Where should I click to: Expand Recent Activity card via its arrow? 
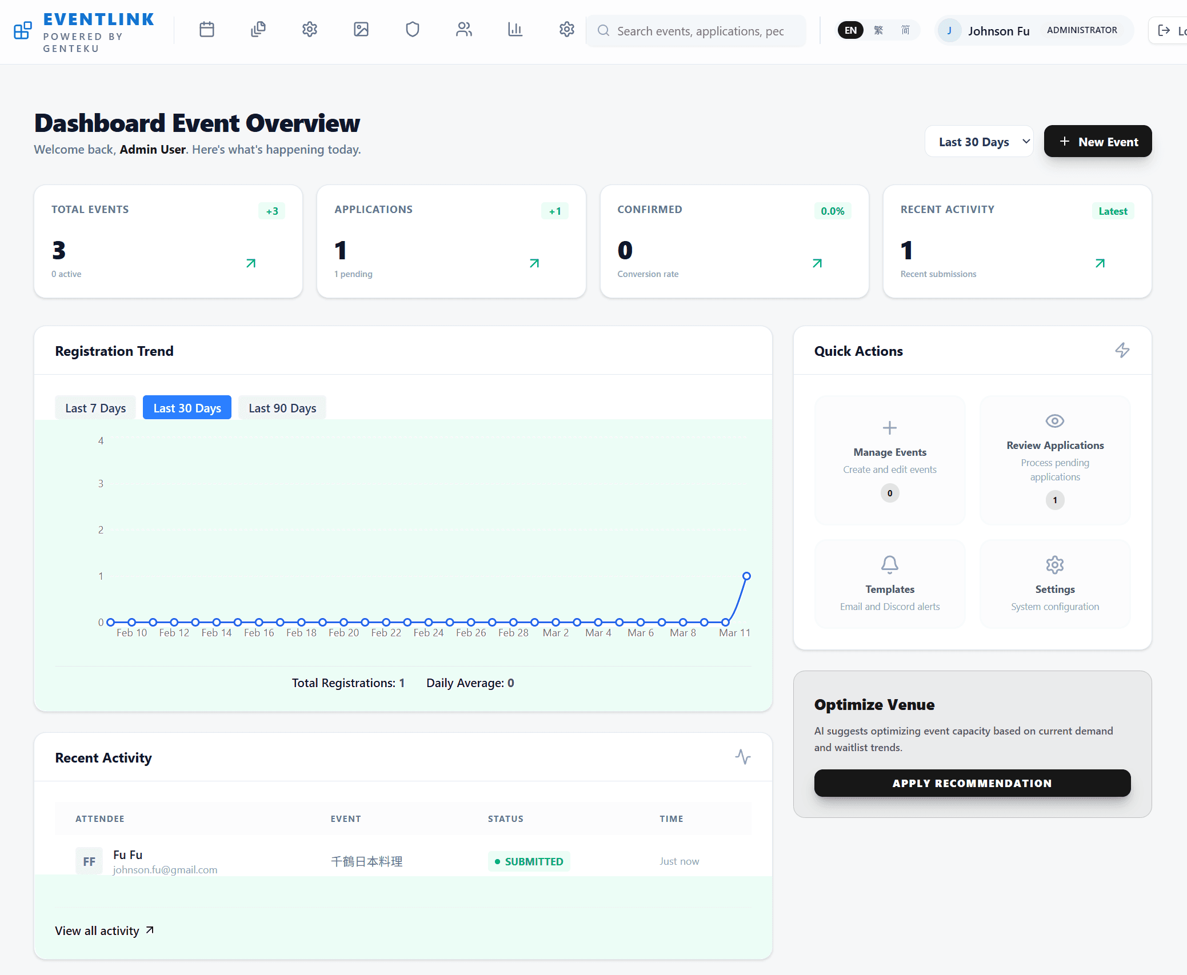pyautogui.click(x=1099, y=263)
